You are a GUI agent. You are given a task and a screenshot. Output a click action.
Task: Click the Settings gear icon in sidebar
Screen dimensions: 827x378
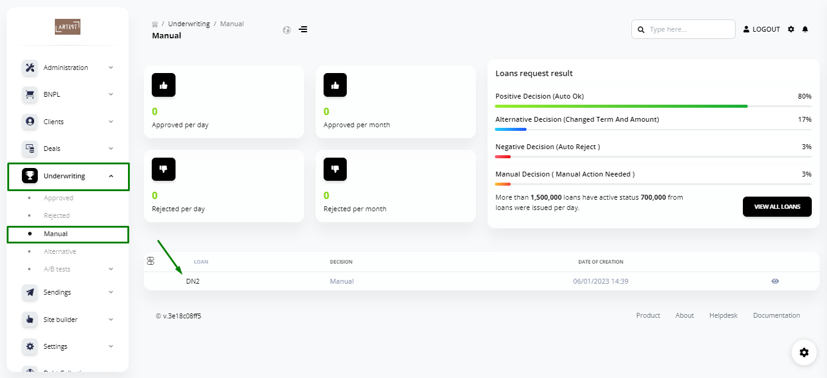click(30, 346)
